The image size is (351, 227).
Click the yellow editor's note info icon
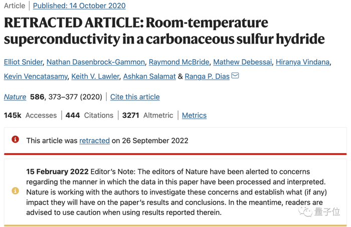(x=16, y=191)
